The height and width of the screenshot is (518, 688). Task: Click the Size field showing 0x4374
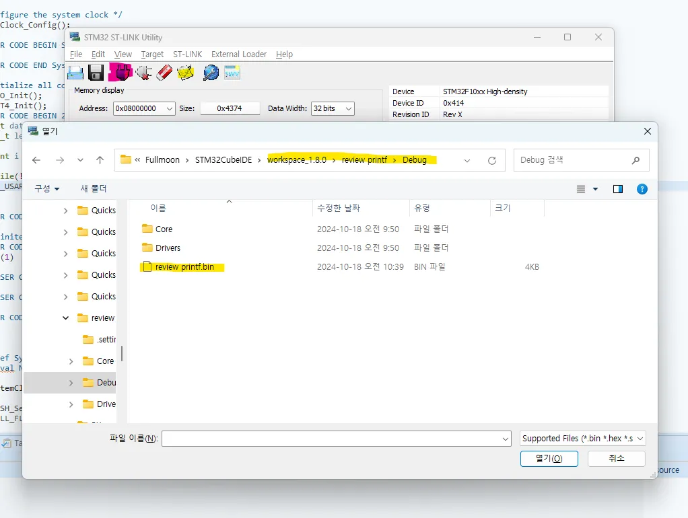(x=230, y=109)
